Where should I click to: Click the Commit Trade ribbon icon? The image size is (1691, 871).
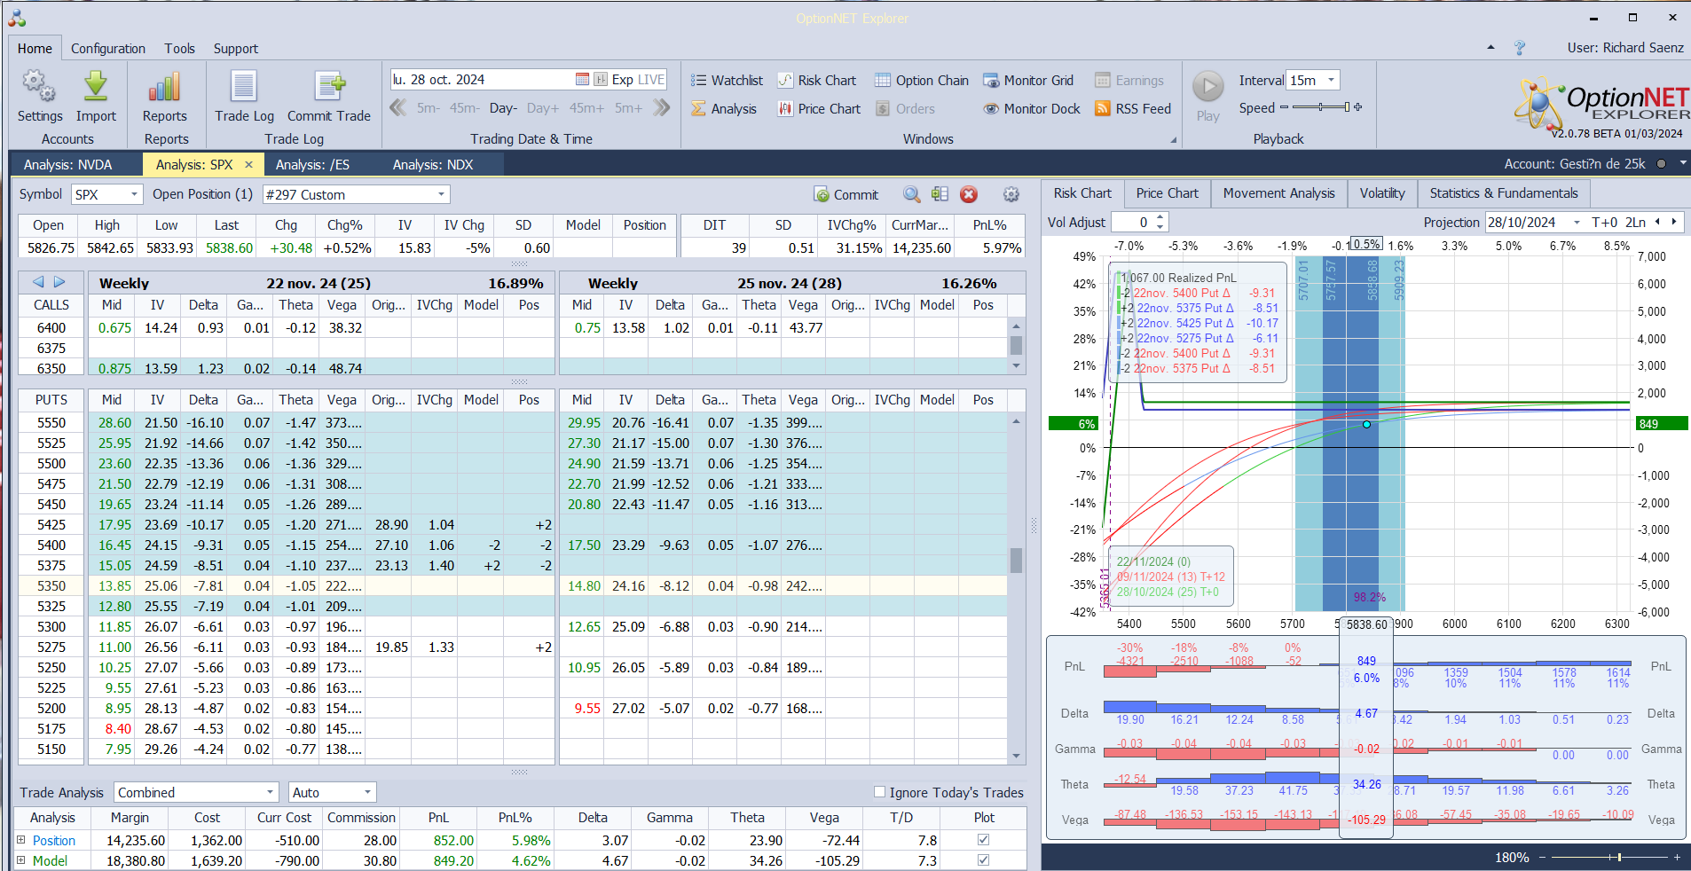[328, 97]
